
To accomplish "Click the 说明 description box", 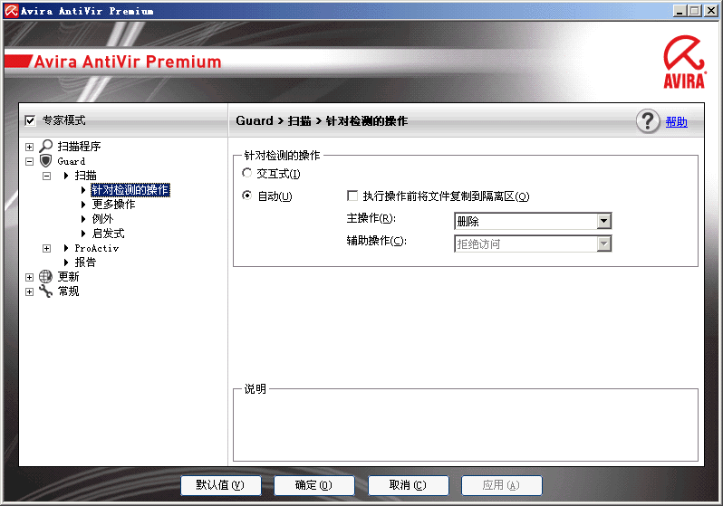I will (x=466, y=425).
